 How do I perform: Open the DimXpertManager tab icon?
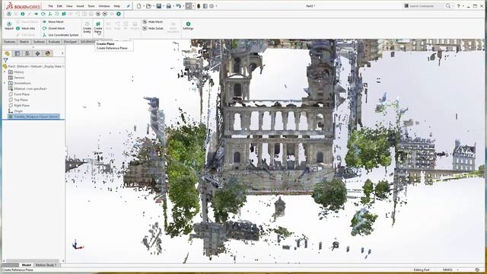point(37,53)
